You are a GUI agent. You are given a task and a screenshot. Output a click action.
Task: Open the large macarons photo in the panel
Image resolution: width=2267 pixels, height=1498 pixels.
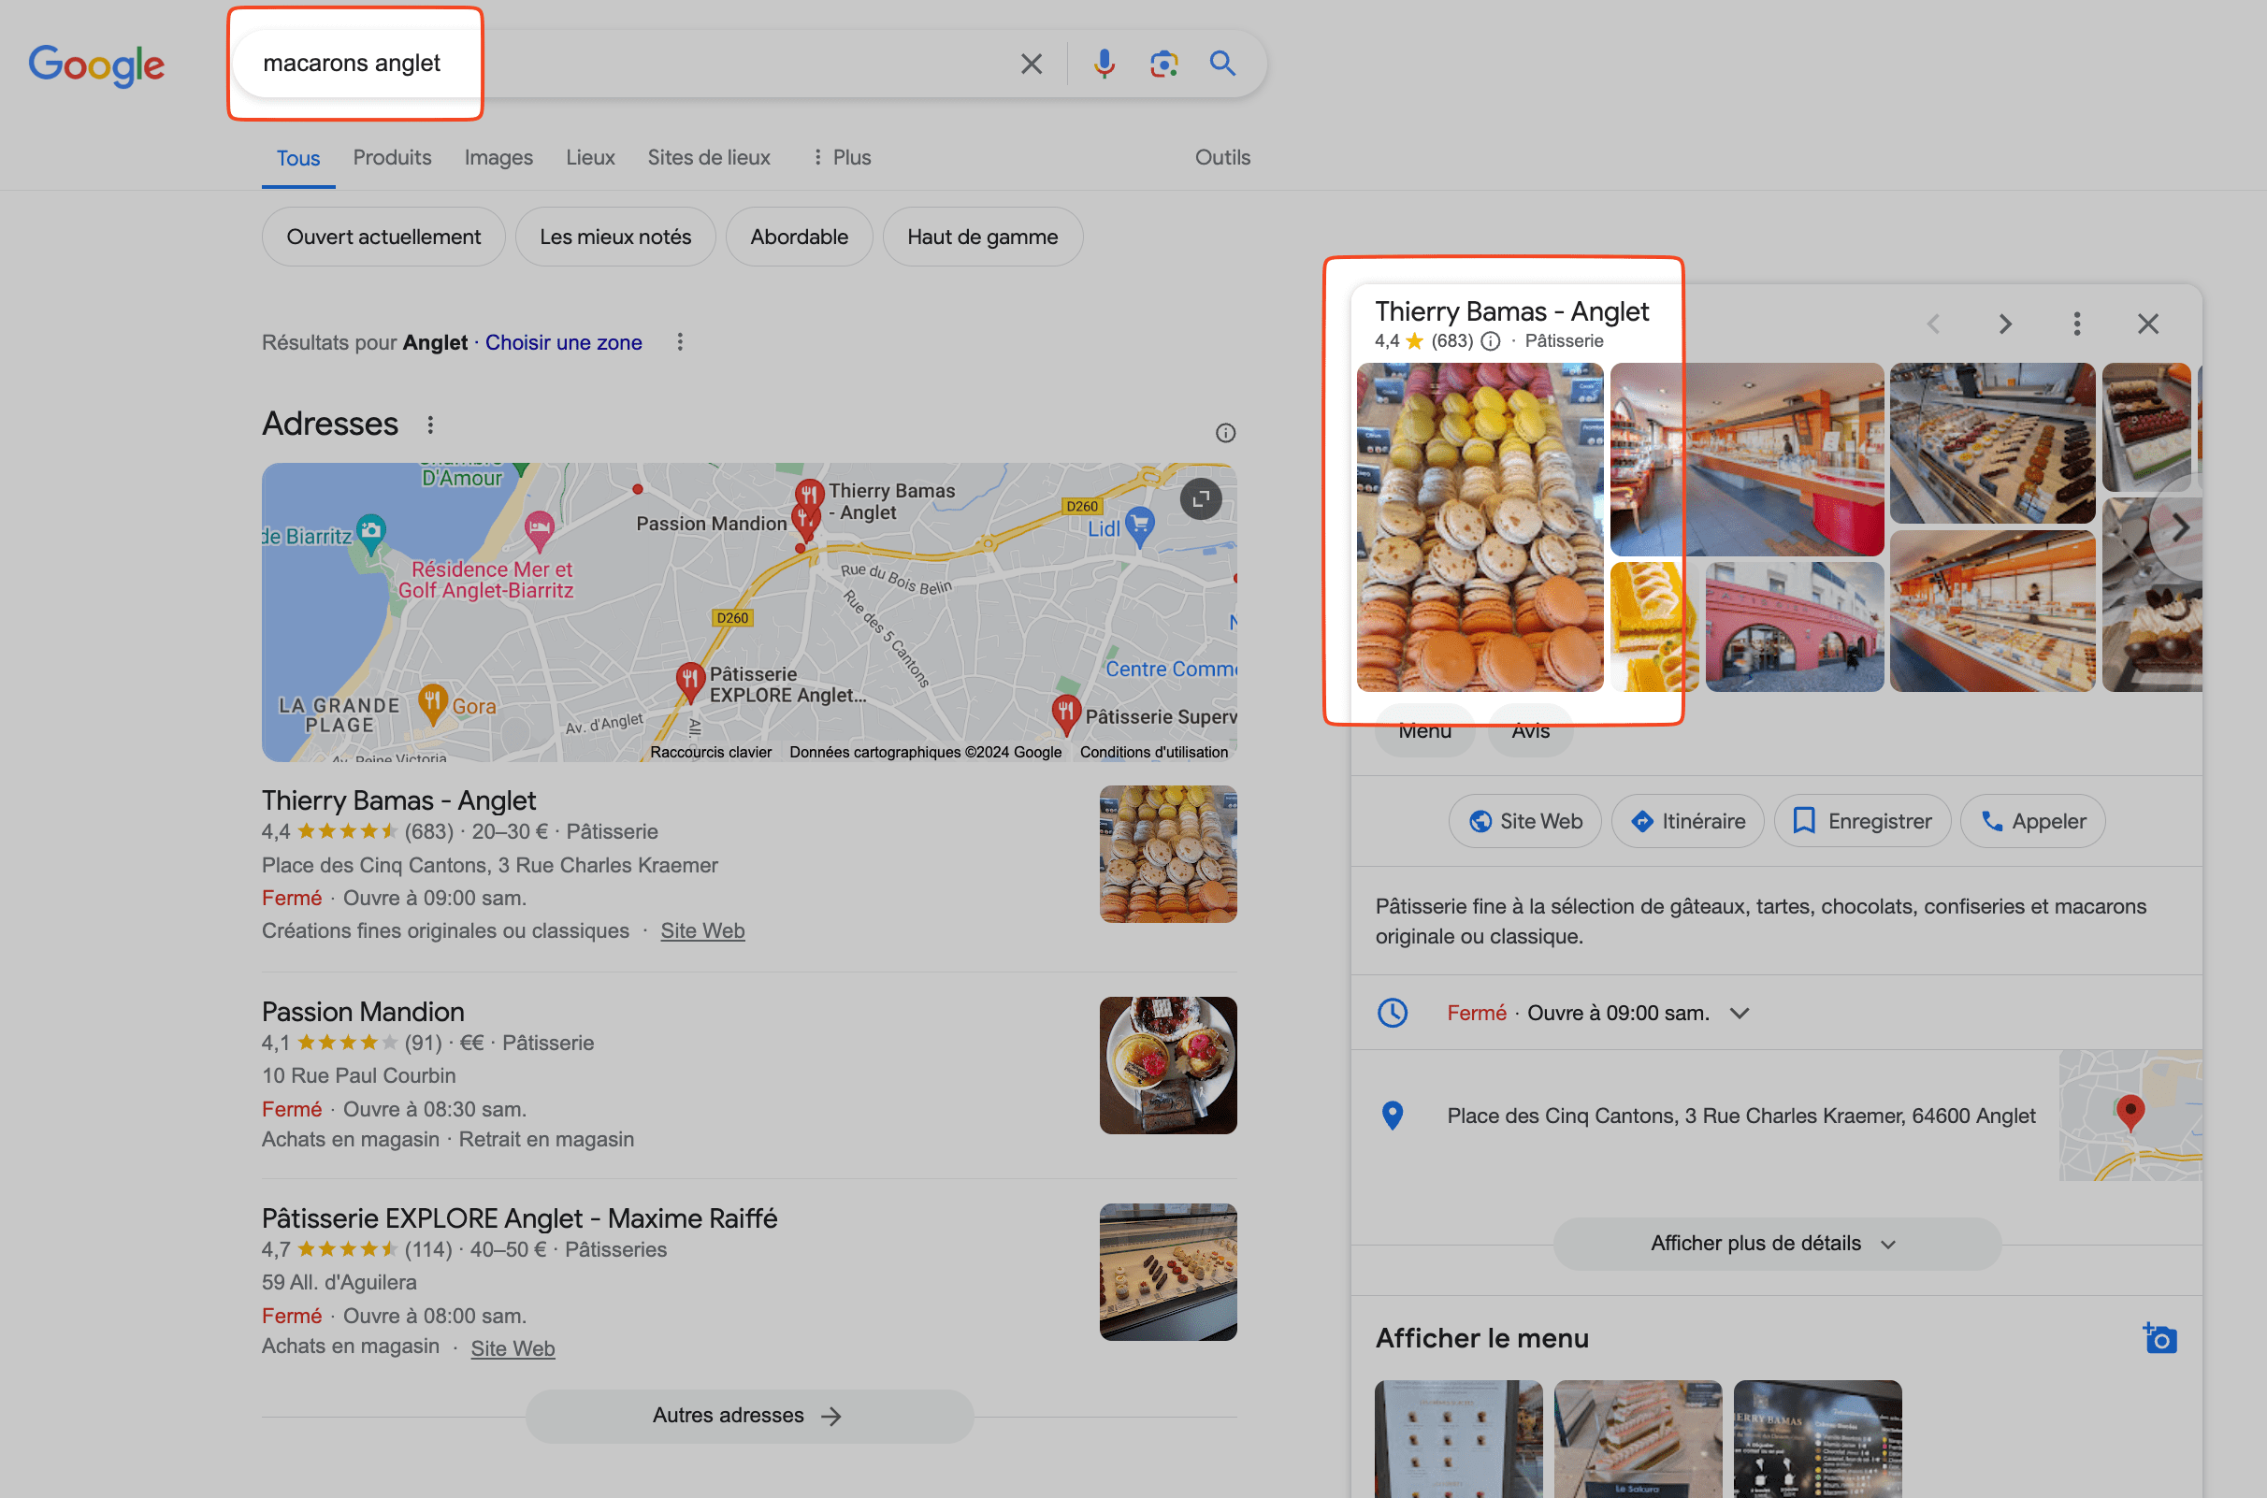(1479, 527)
